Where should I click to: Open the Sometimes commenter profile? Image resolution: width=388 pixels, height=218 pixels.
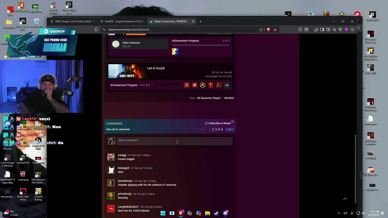pos(125,181)
